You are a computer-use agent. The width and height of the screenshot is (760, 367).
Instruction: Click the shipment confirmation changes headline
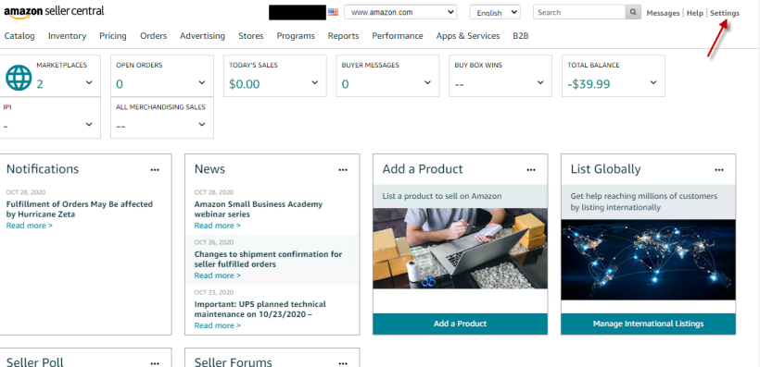(268, 259)
